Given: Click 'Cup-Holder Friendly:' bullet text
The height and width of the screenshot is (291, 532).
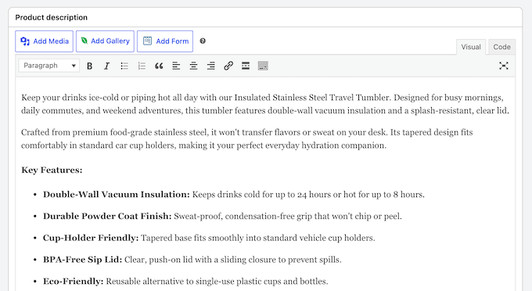Looking at the screenshot, I should (91, 238).
